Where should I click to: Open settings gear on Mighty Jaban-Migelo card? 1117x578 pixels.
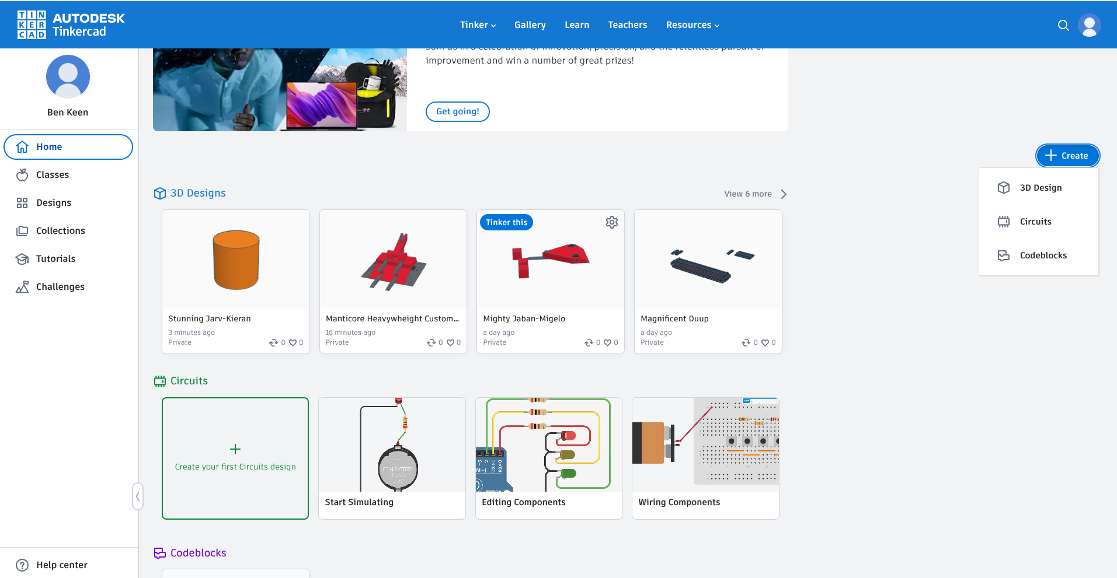click(x=611, y=222)
